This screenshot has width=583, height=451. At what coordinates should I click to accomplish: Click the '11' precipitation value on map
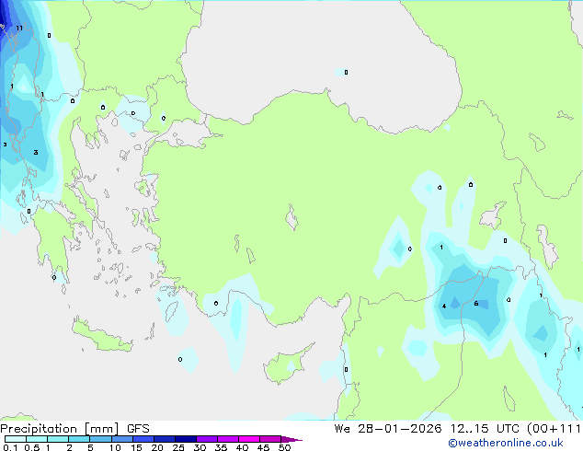(x=19, y=28)
